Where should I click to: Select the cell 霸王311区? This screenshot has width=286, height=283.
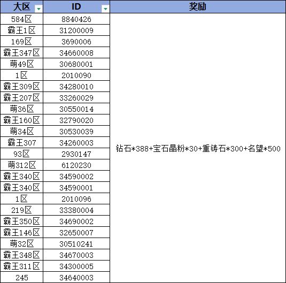22,266
